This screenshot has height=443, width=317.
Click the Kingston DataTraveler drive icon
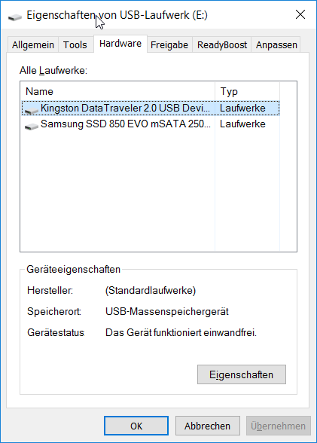(x=32, y=110)
